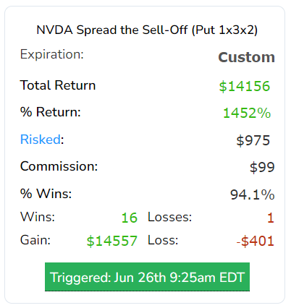Click the 1452% return percentage
The width and height of the screenshot is (291, 308).
[247, 113]
